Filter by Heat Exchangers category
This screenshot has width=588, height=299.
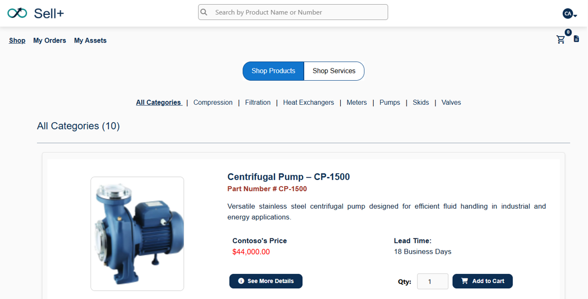pos(308,103)
